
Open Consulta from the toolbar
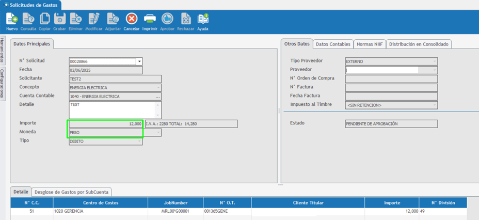coord(28,20)
